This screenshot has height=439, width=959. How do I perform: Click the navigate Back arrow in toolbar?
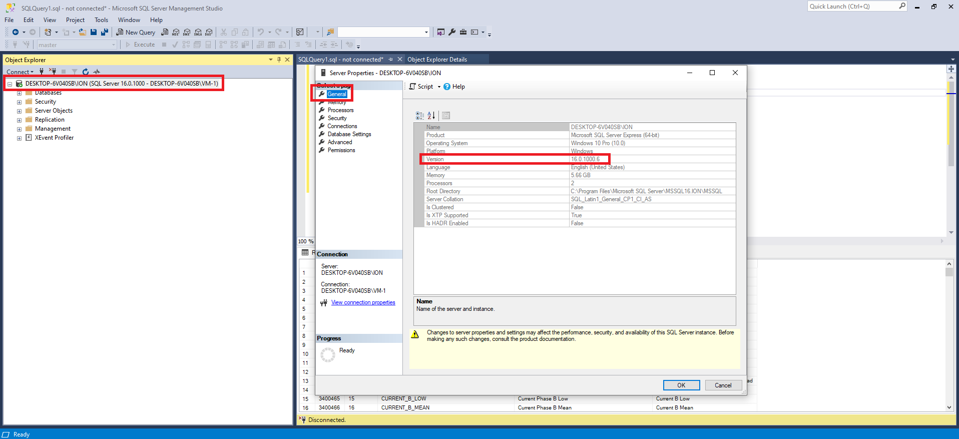(x=16, y=32)
